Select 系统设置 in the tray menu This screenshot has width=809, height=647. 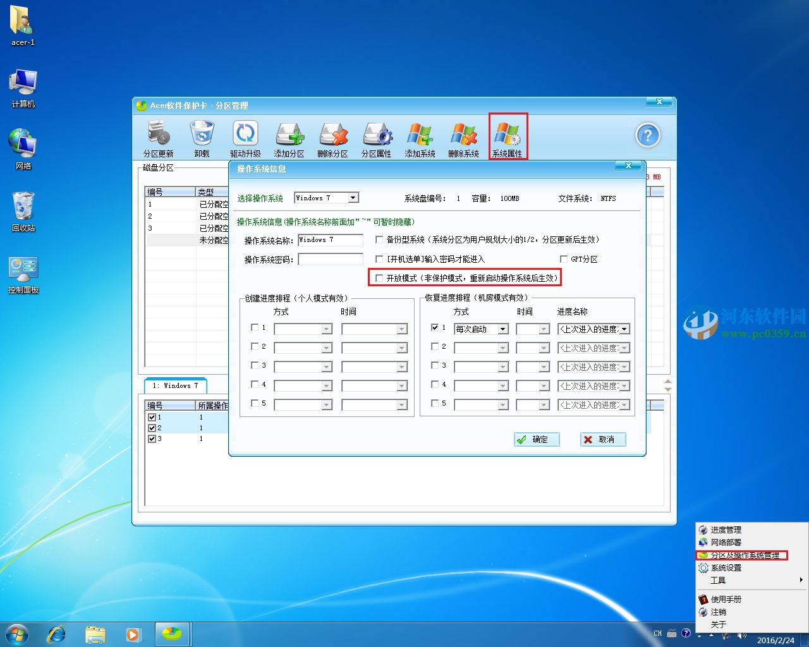pos(726,568)
